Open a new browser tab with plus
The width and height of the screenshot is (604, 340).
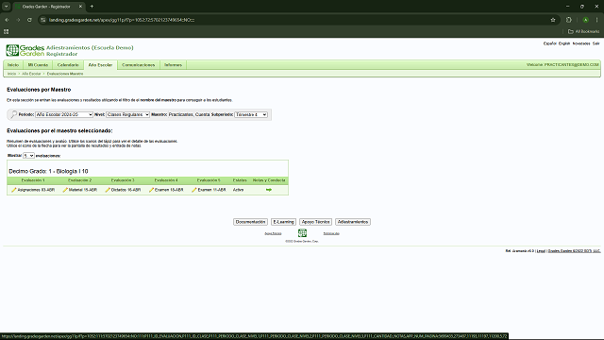tap(92, 7)
